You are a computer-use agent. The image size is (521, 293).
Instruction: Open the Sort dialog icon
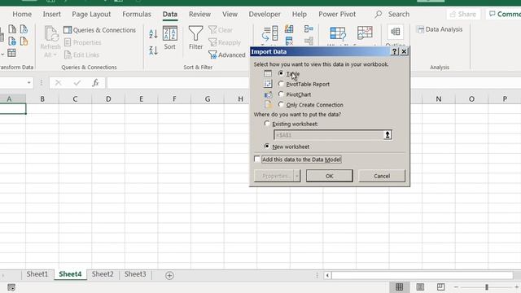click(x=170, y=33)
